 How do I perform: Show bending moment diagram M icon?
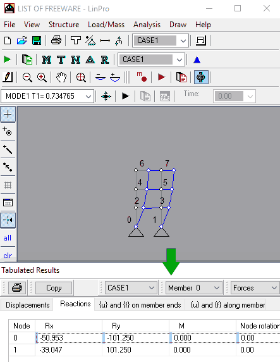(x=47, y=59)
